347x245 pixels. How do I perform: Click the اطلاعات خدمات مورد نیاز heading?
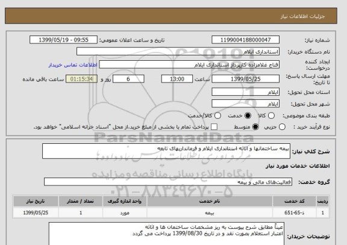[298, 166]
